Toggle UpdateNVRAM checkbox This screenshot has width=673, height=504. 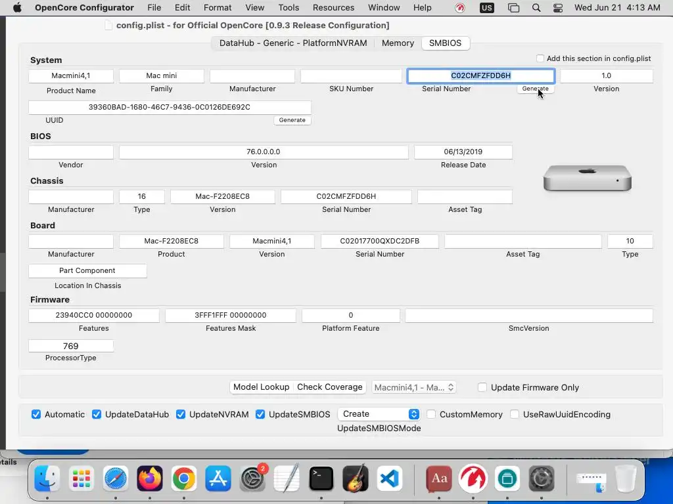181,415
